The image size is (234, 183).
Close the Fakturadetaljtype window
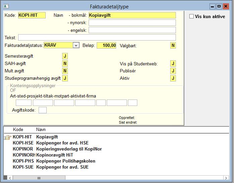point(226,7)
